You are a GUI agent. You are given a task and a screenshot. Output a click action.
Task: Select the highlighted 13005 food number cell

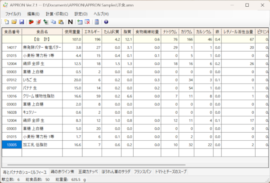(11, 144)
